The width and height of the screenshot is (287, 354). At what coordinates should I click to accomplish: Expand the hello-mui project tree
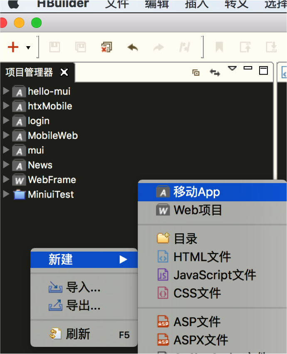point(6,91)
